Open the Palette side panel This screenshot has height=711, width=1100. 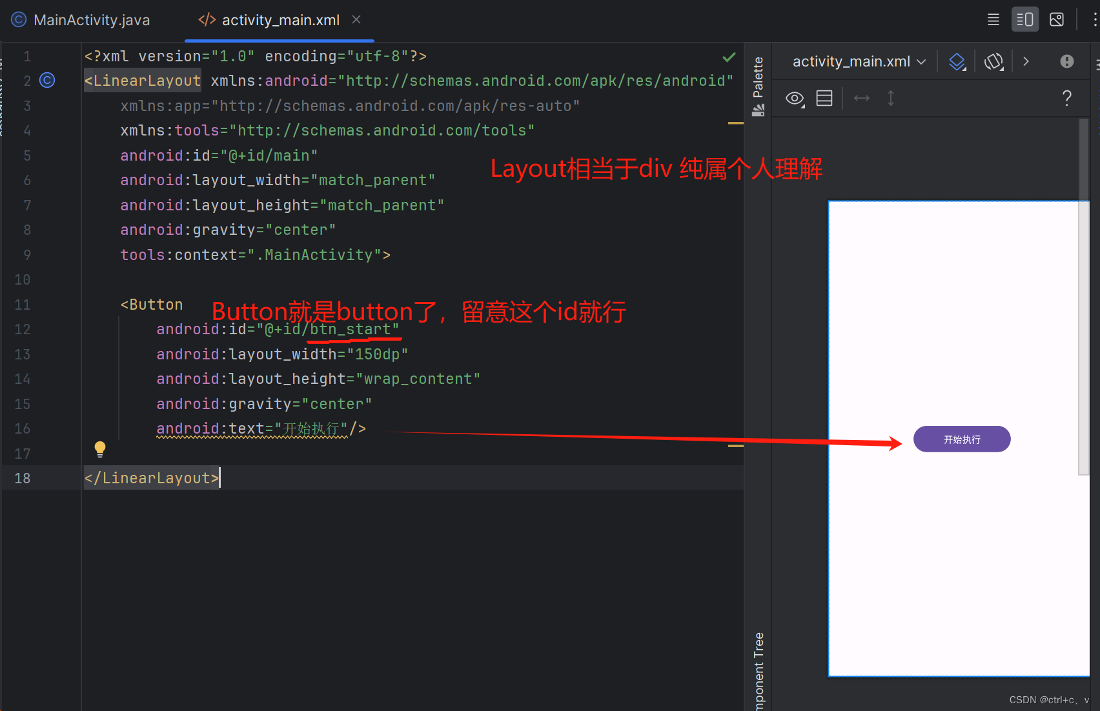click(x=758, y=86)
